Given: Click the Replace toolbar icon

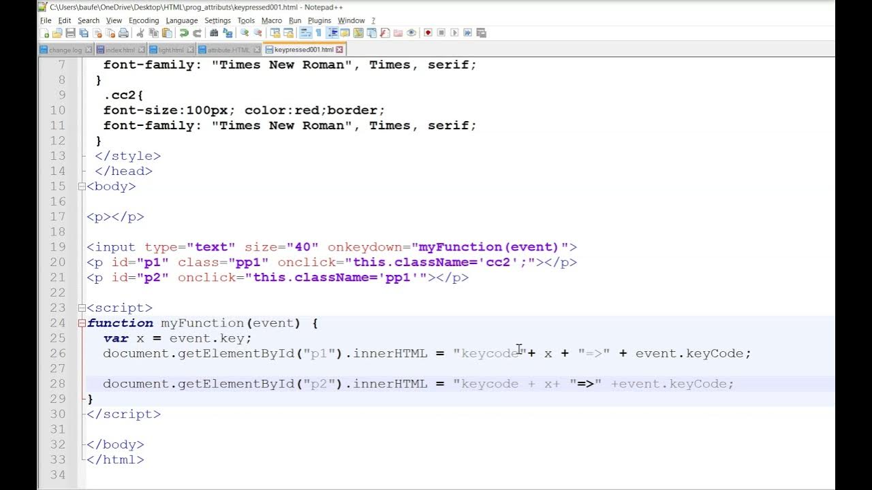Looking at the screenshot, I should point(228,33).
